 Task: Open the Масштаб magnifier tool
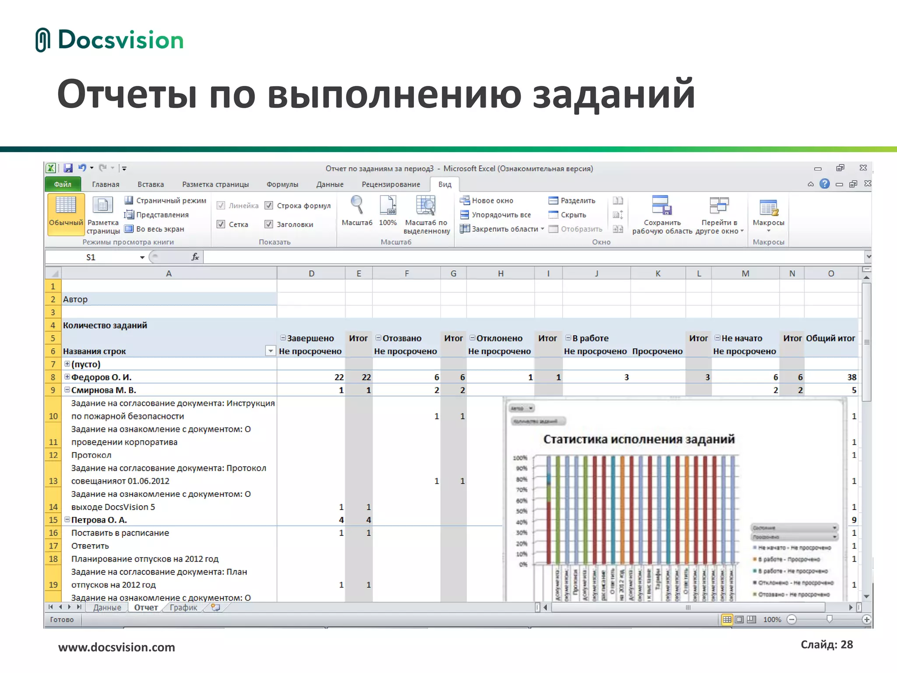(x=357, y=210)
